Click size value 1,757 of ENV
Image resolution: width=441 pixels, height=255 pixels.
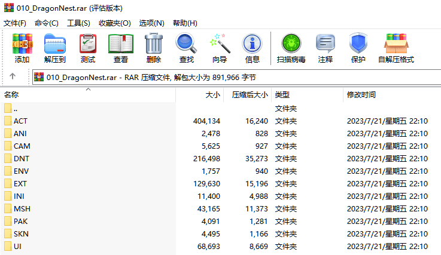coord(211,171)
